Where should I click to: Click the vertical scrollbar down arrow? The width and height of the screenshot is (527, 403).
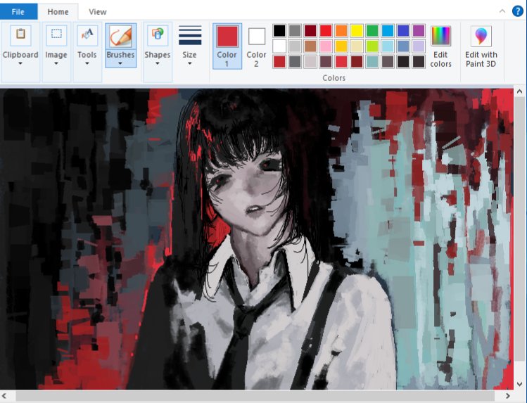pyautogui.click(x=519, y=384)
